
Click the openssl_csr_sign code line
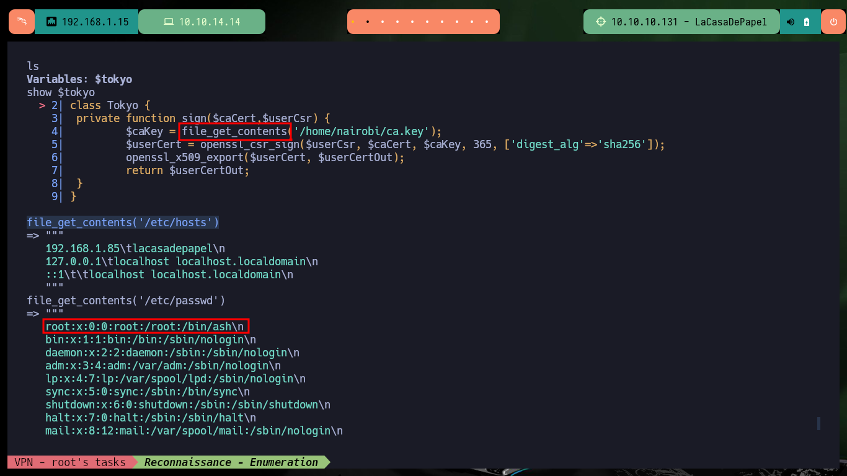pos(395,144)
